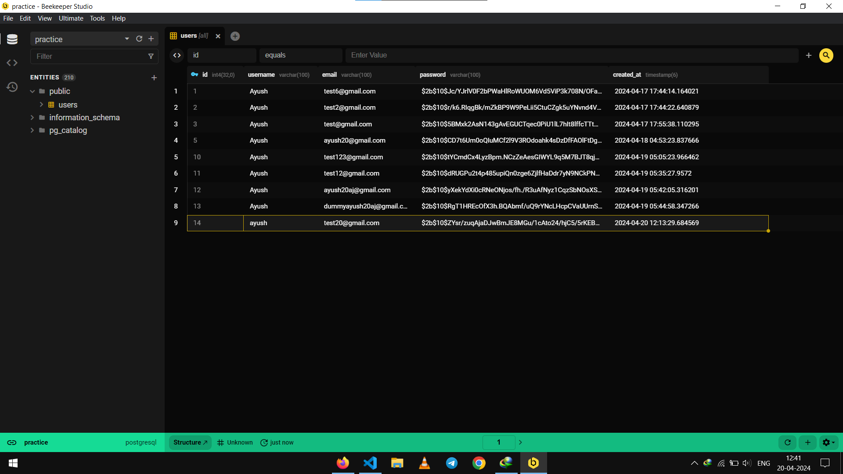
Task: Expand the information_schema folder
Action: 32,118
